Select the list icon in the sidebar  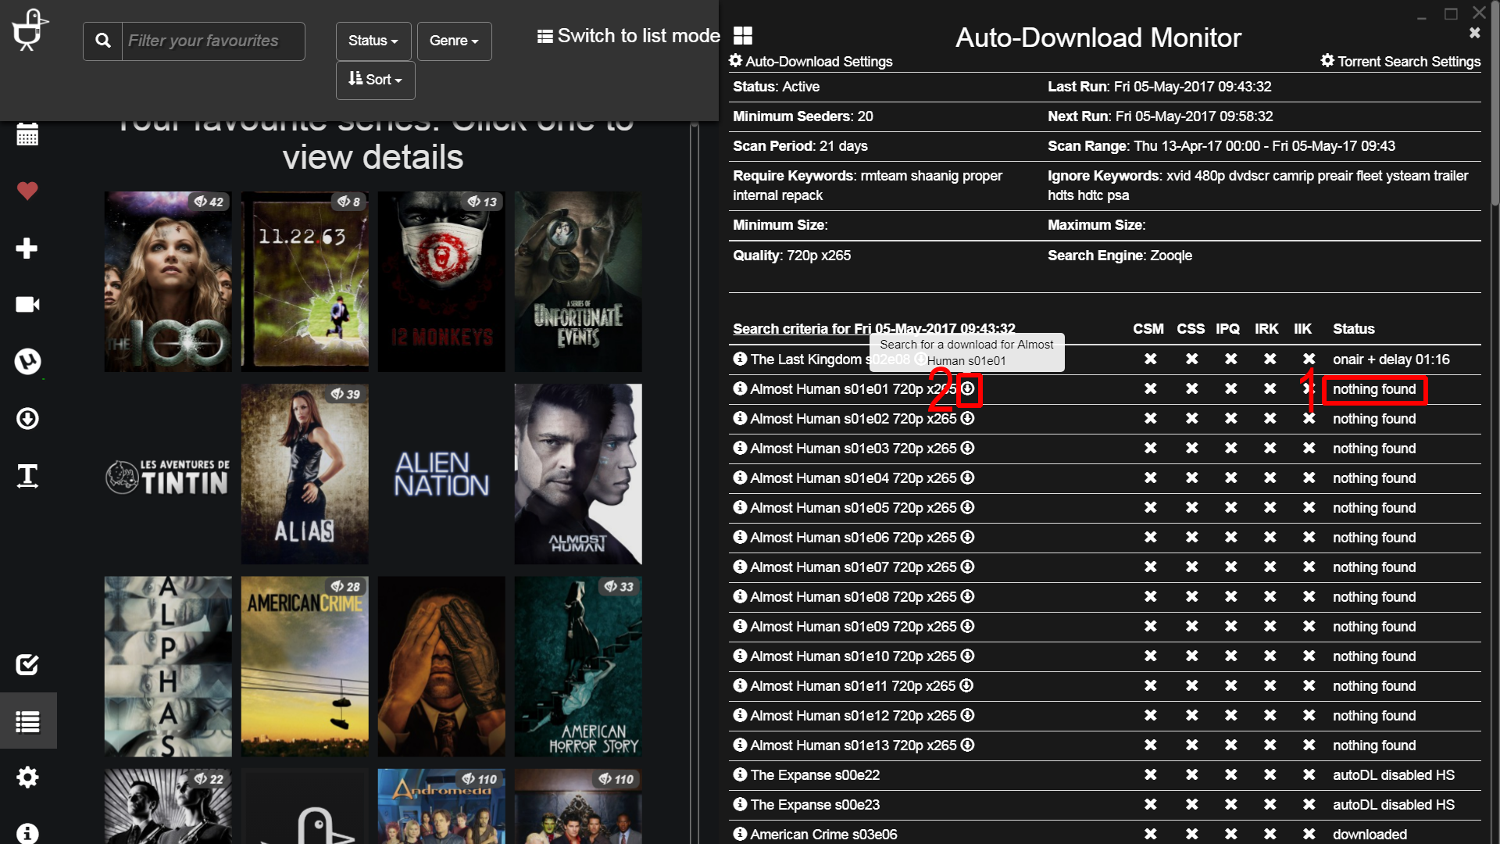point(27,721)
